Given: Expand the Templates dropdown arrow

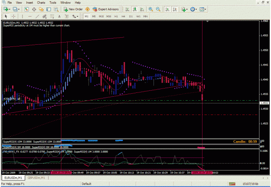Looking at the screenshot, I should pyautogui.click(x=206, y=10).
